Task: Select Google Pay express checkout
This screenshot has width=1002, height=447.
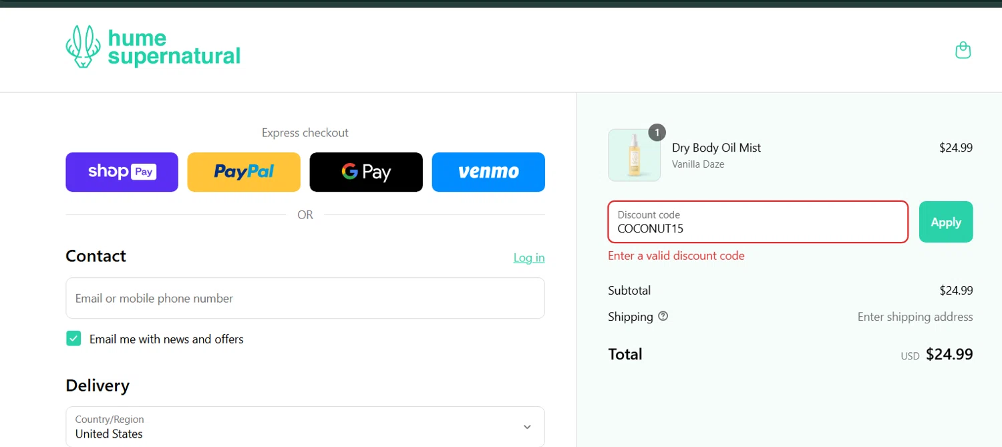Action: click(366, 172)
